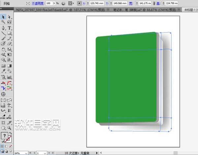Toggle constrain width and height proportions
Image resolution: width=198 pixels, height=155 pixels.
click(154, 3)
